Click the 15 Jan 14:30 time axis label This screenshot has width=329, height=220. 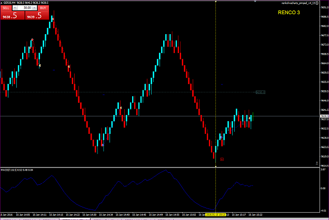click(89, 215)
